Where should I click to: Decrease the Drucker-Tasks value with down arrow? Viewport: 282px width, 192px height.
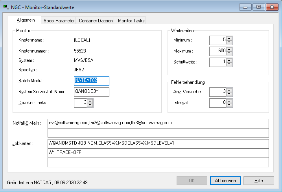[x=90, y=105]
